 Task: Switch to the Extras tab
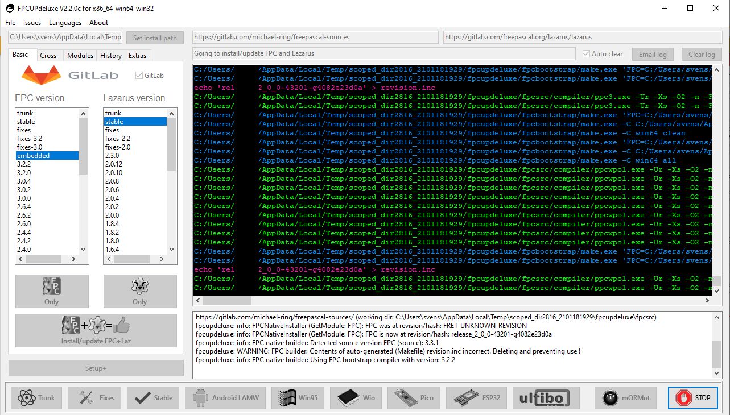138,56
